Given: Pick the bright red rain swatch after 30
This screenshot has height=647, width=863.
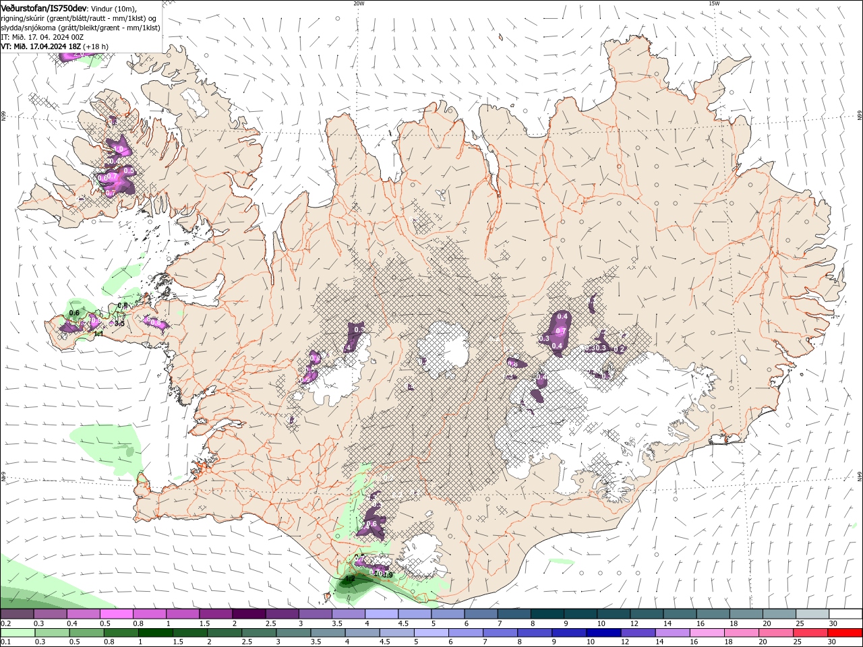Looking at the screenshot, I should [846, 633].
